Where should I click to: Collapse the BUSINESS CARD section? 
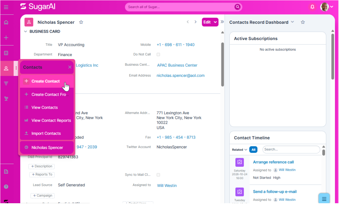pos(26,31)
